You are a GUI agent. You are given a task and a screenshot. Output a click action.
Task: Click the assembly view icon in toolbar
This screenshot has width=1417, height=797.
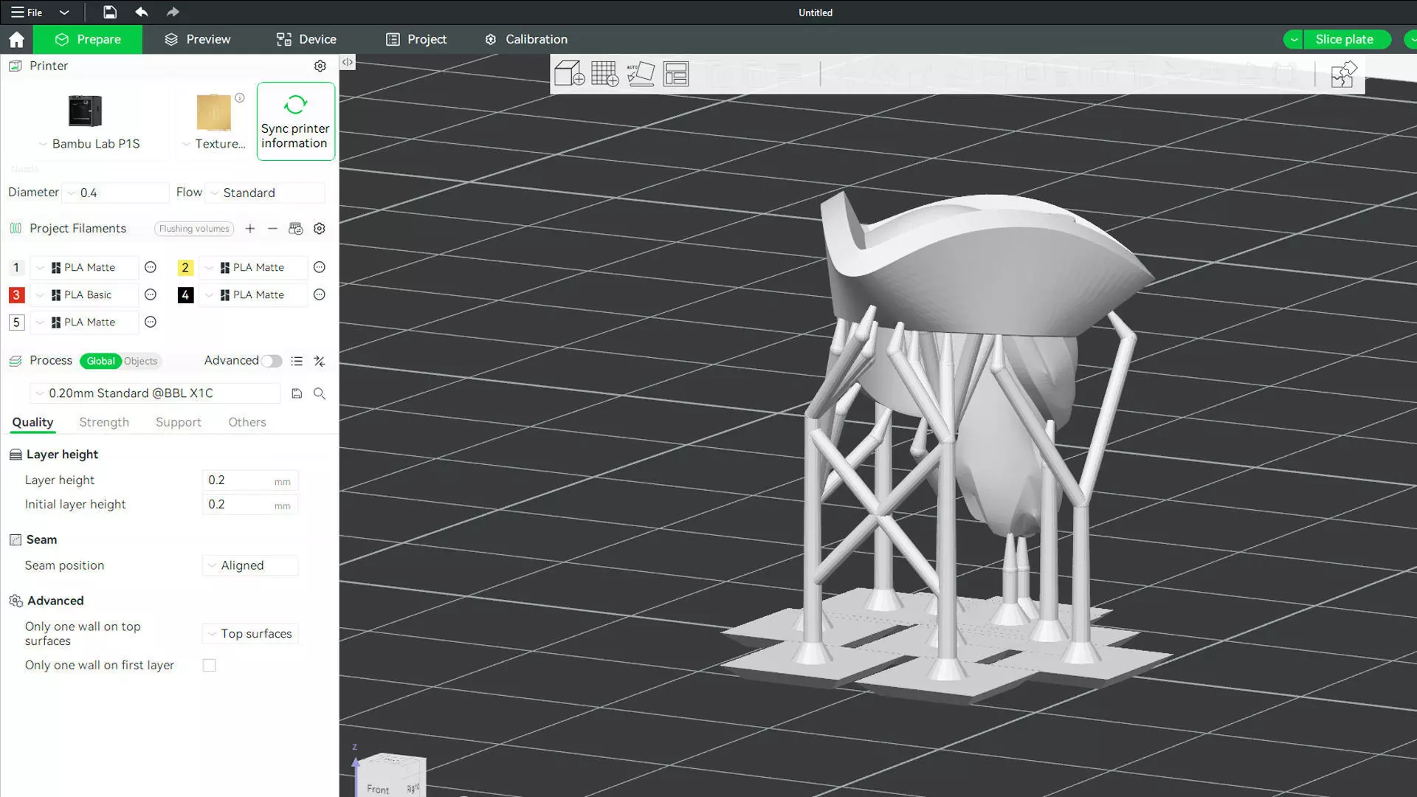[x=1342, y=75]
